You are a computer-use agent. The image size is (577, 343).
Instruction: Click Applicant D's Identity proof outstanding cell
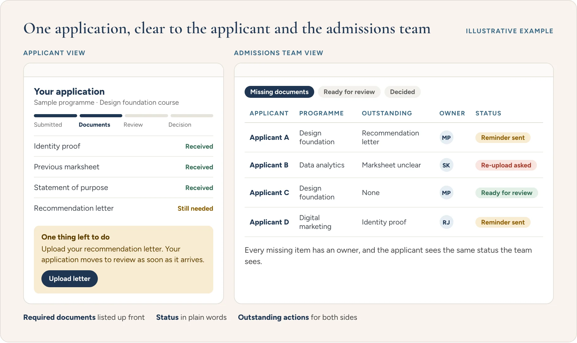[x=384, y=222]
